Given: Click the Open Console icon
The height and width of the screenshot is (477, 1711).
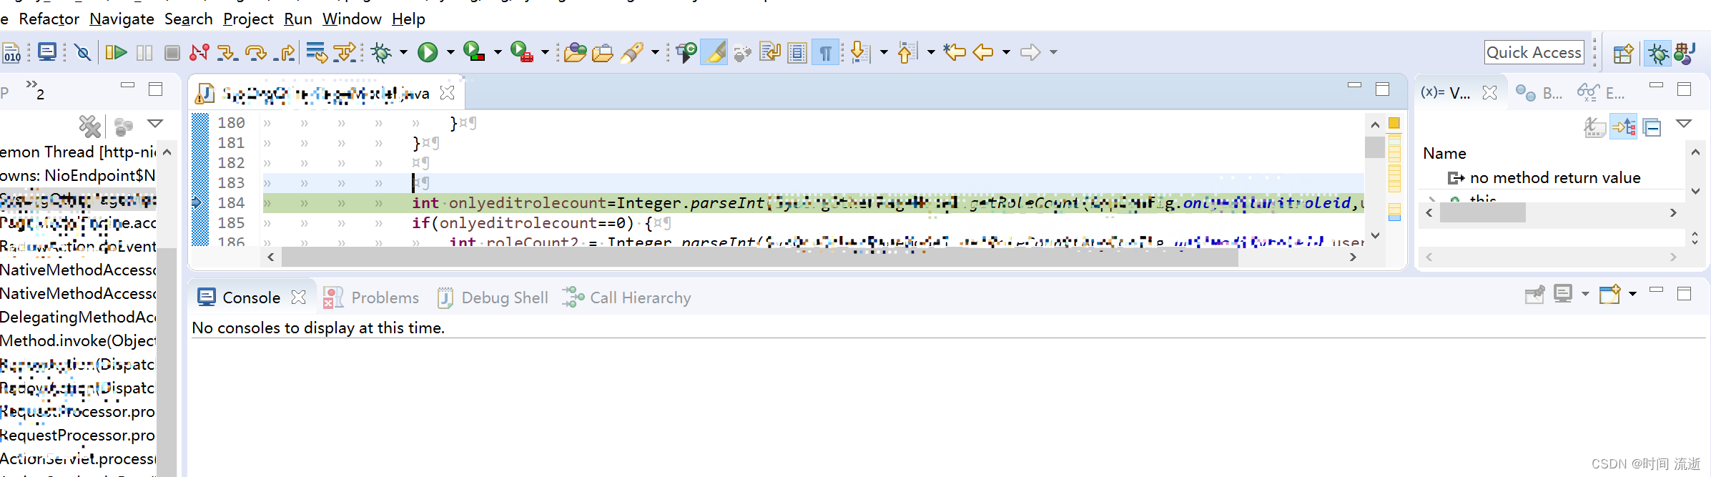Looking at the screenshot, I should [x=1610, y=294].
